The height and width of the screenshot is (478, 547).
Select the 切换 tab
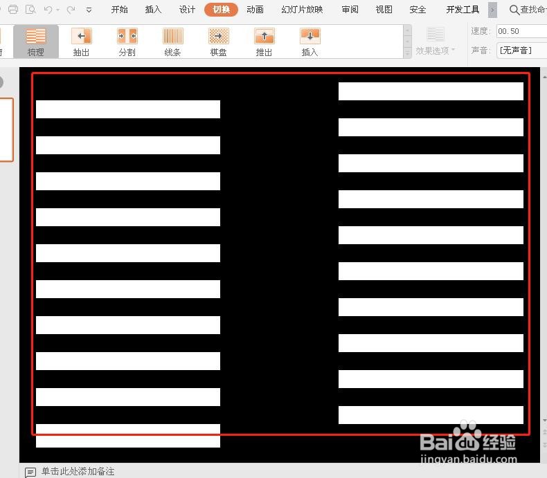(x=221, y=10)
